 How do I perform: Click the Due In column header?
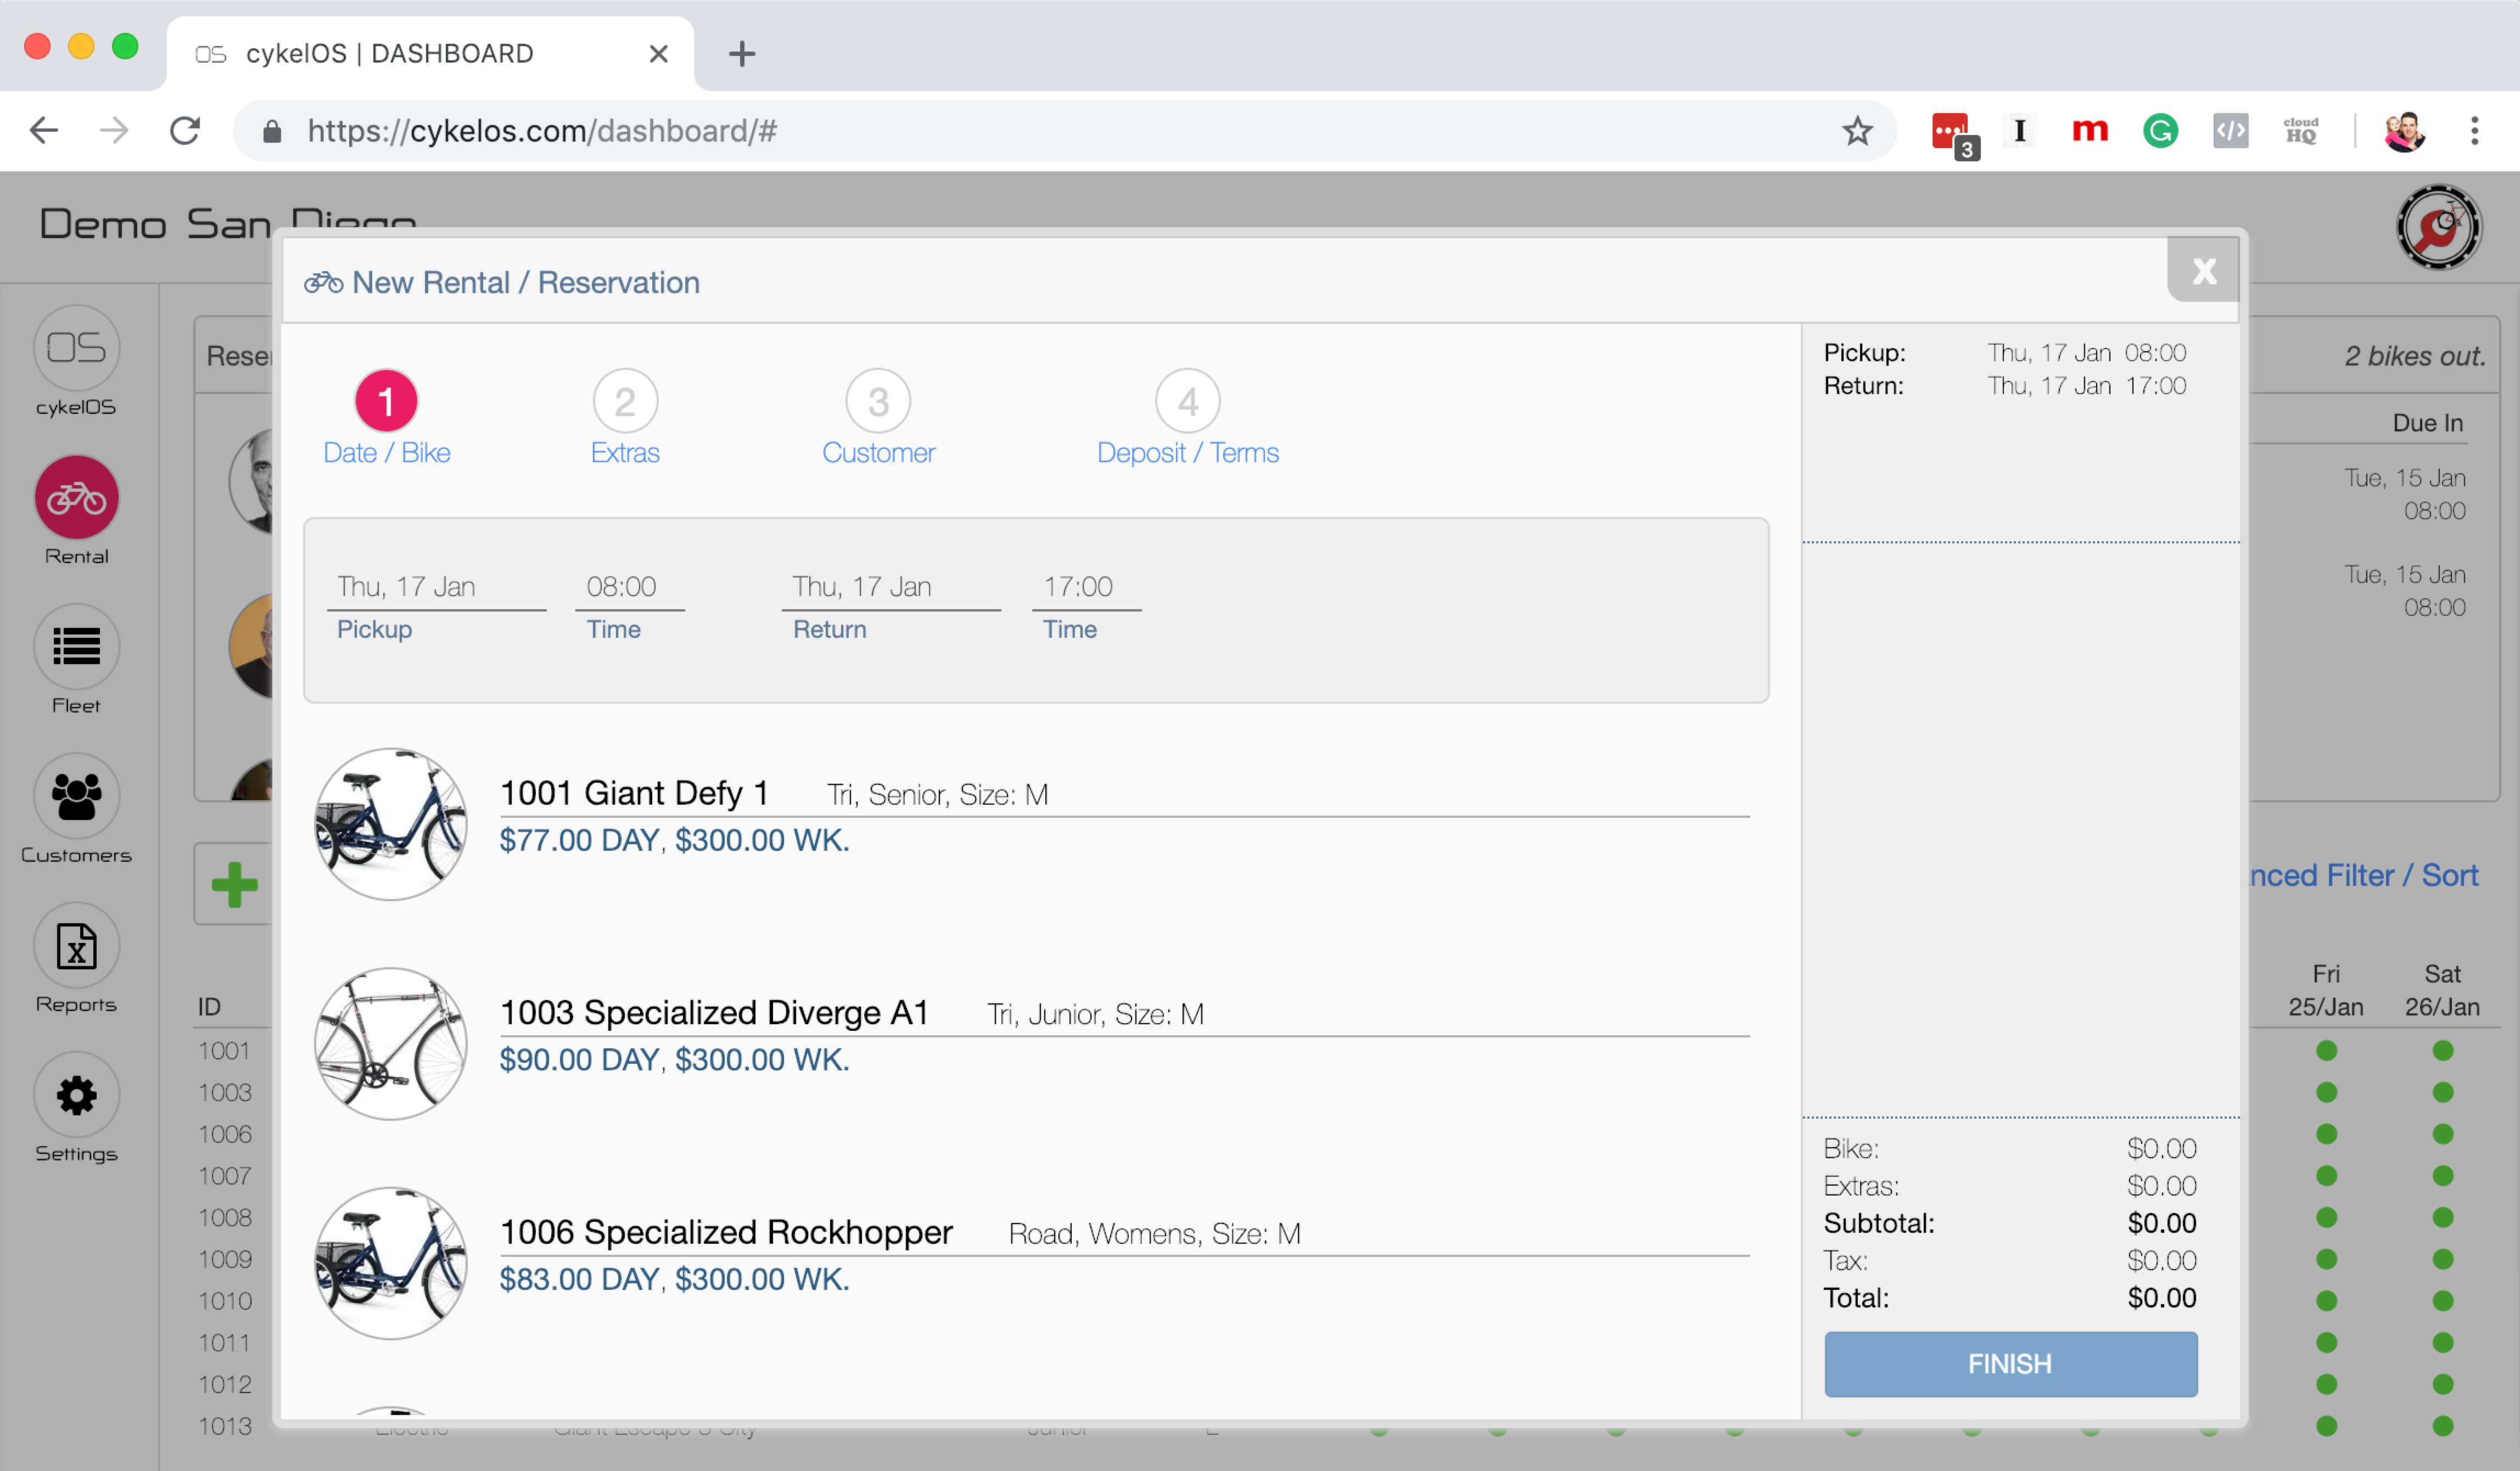point(2428,423)
